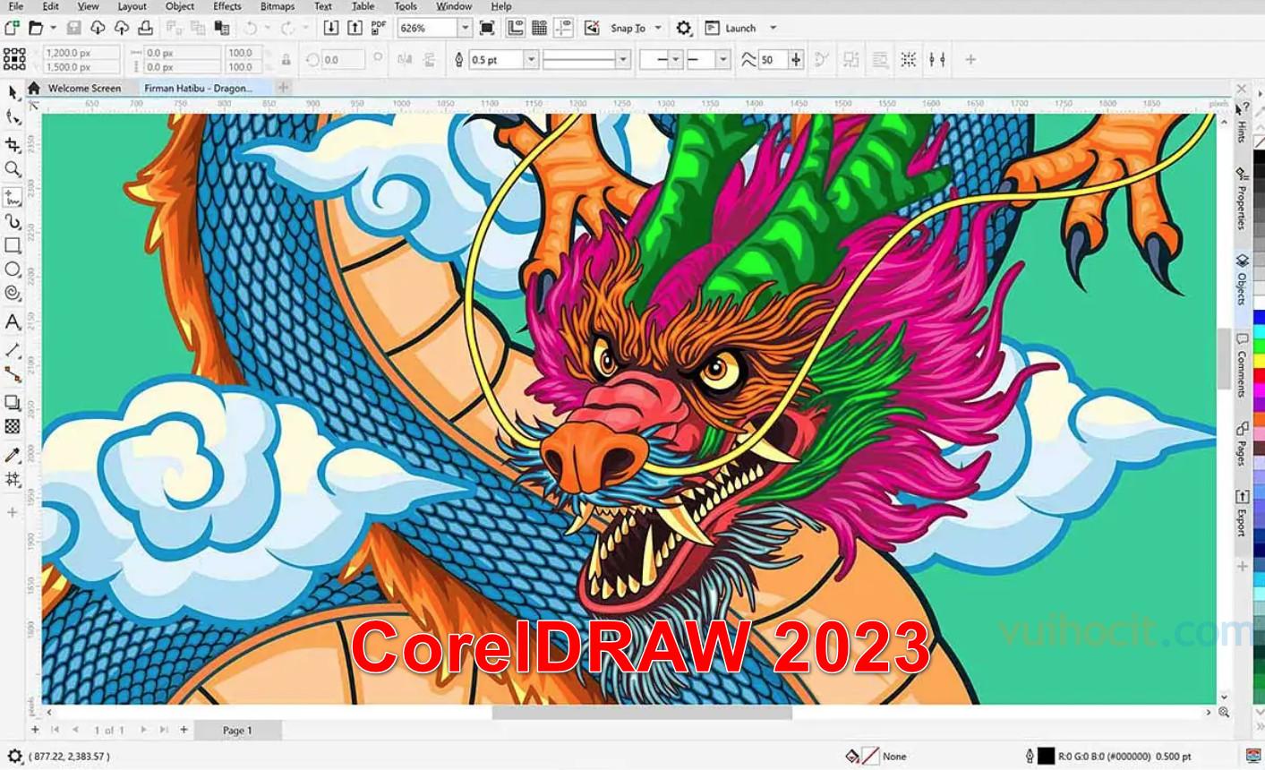The width and height of the screenshot is (1265, 770).
Task: Add page after the last page
Action: pyautogui.click(x=184, y=730)
